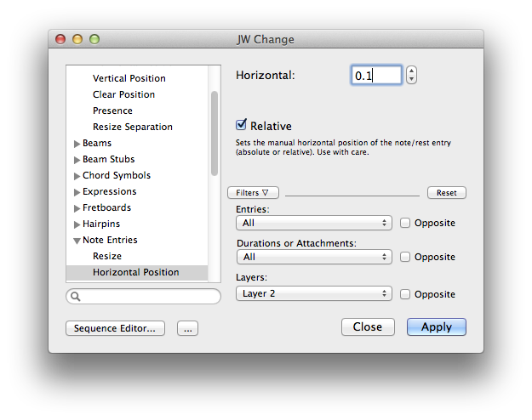Screen dimensions: 532x420
Task: Expand the Hairpins tree arrow
Action: click(x=77, y=224)
